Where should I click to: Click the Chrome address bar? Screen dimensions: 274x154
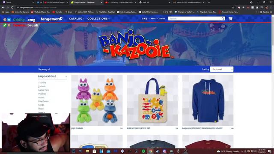click(124, 8)
